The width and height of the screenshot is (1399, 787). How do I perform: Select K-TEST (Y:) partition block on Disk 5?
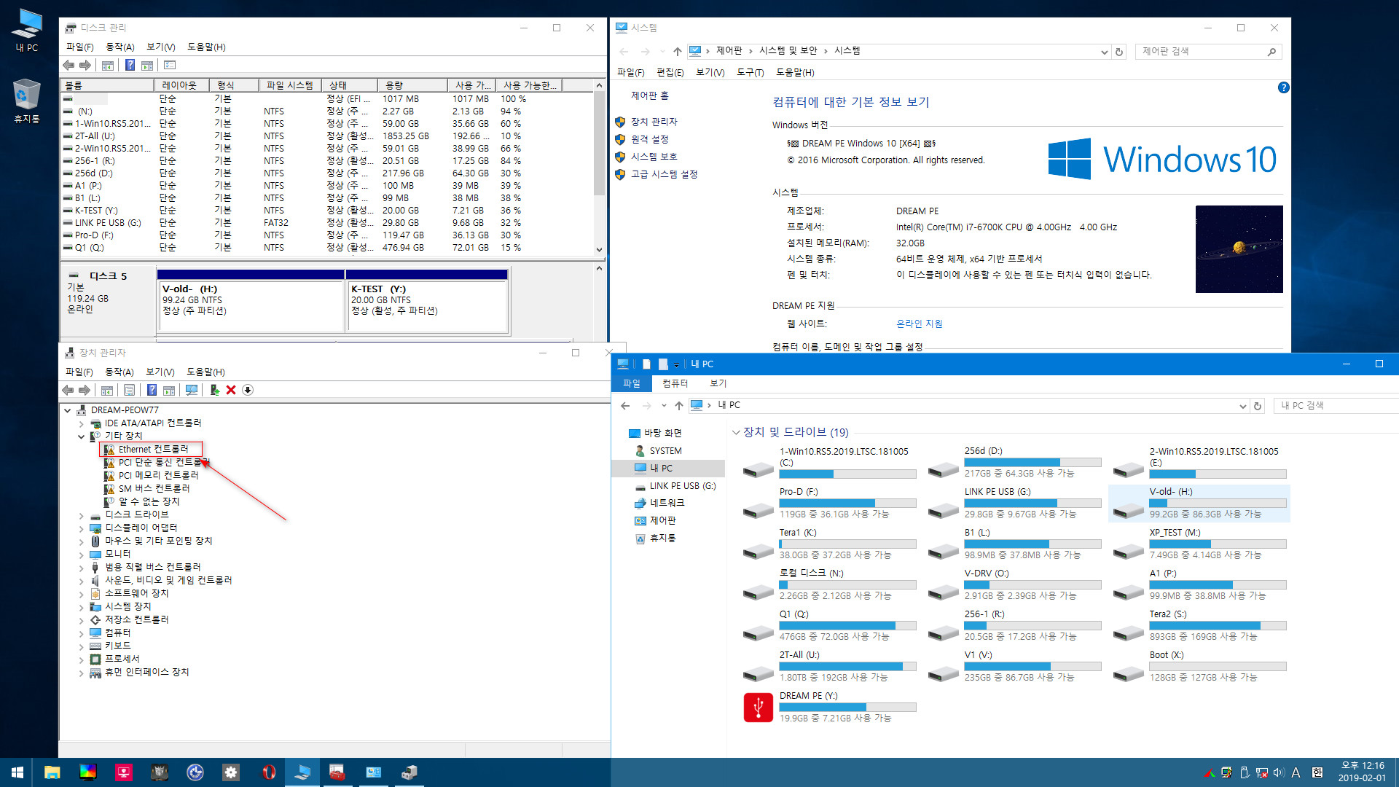[x=428, y=306]
